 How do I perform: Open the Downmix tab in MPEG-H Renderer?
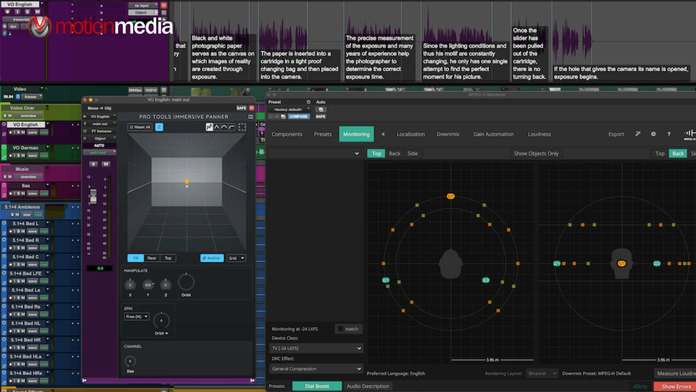pyautogui.click(x=448, y=134)
